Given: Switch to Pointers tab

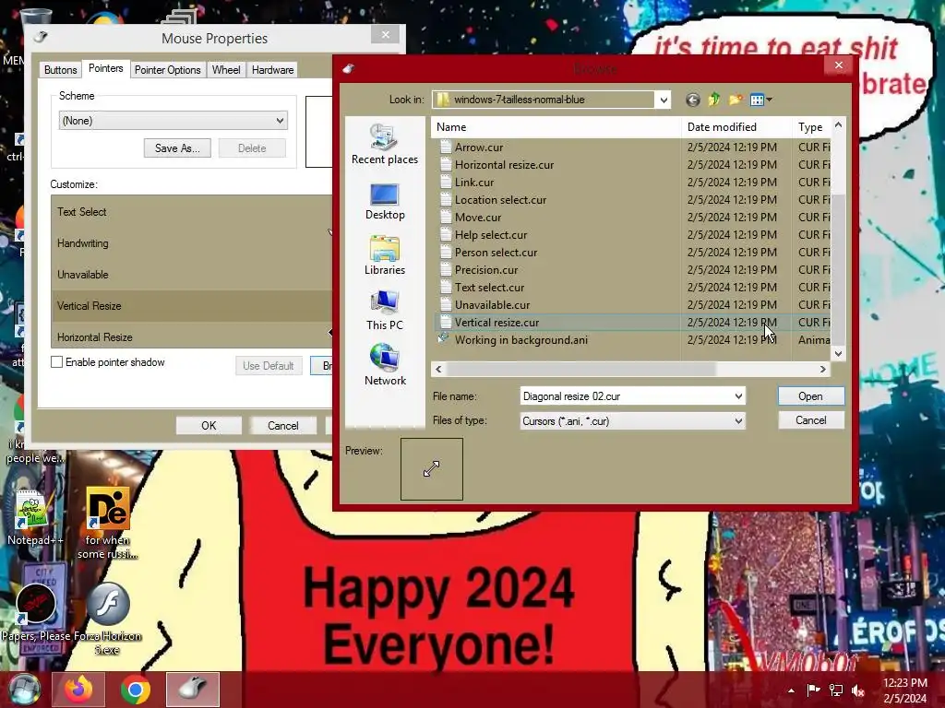Looking at the screenshot, I should pyautogui.click(x=105, y=68).
